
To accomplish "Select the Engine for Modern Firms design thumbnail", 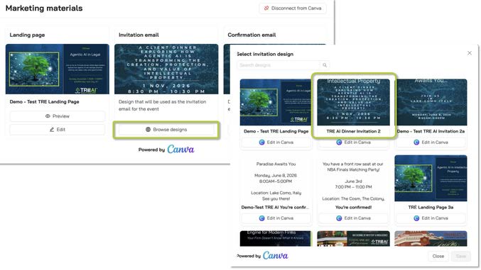I will click(x=276, y=239).
